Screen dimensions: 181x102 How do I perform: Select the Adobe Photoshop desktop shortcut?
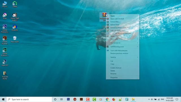pyautogui.click(x=5, y=29)
